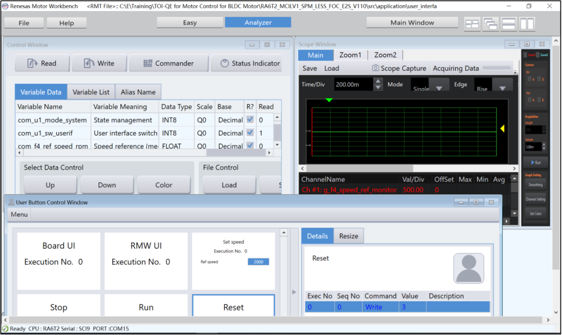This screenshot has height=335, width=562.
Task: Open Set Color in Graph Setting
Action: [535, 213]
